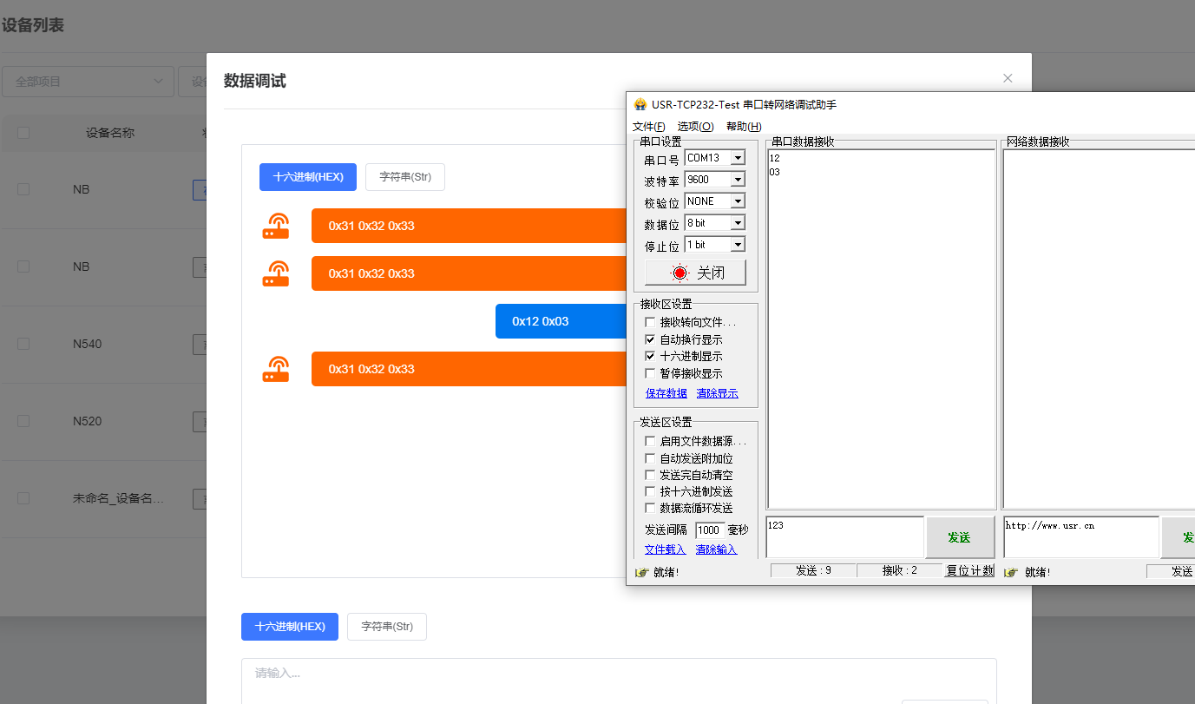This screenshot has width=1195, height=704.
Task: Switch log view to 字符串(Str) tab
Action: 405,176
